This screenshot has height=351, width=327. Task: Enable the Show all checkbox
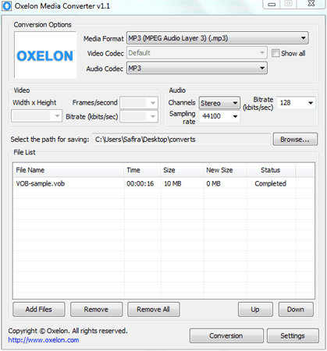click(275, 53)
